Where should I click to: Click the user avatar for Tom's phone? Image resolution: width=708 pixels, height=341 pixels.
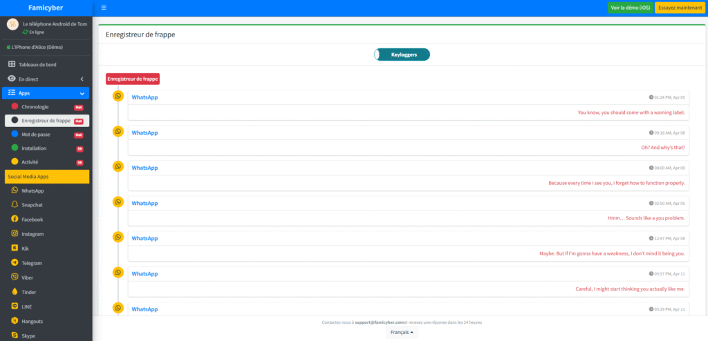click(x=12, y=24)
